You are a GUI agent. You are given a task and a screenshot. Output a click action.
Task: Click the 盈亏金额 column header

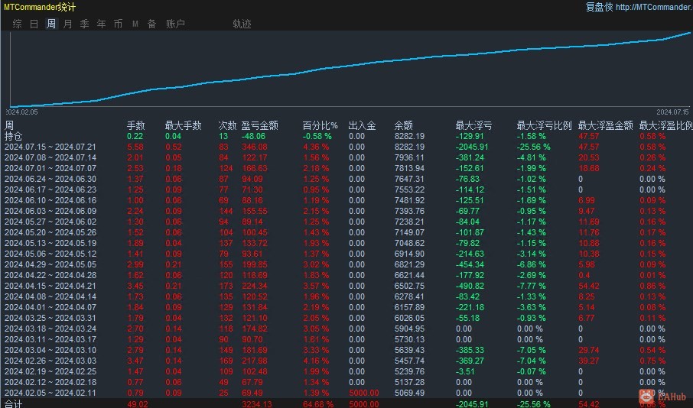pyautogui.click(x=259, y=125)
